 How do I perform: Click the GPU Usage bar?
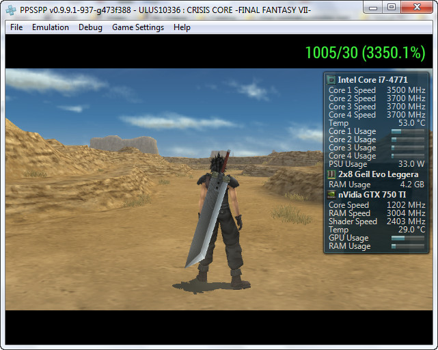coord(408,238)
